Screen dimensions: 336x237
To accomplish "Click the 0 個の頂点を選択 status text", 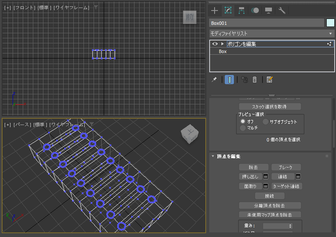I will click(283, 140).
